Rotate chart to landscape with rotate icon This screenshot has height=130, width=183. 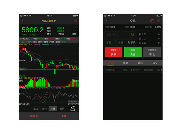73,109
